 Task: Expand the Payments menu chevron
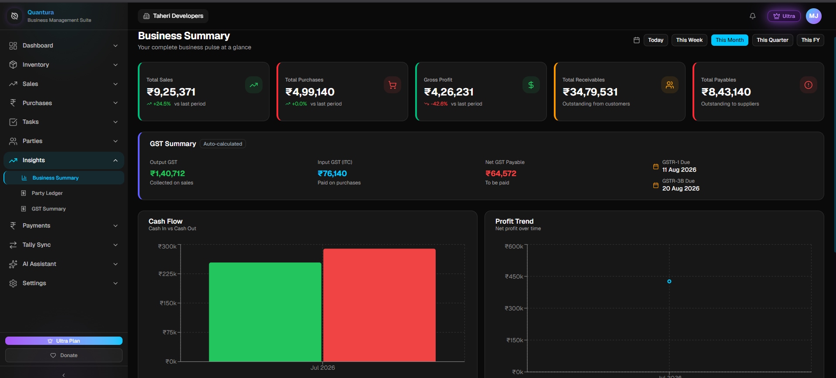coord(116,226)
